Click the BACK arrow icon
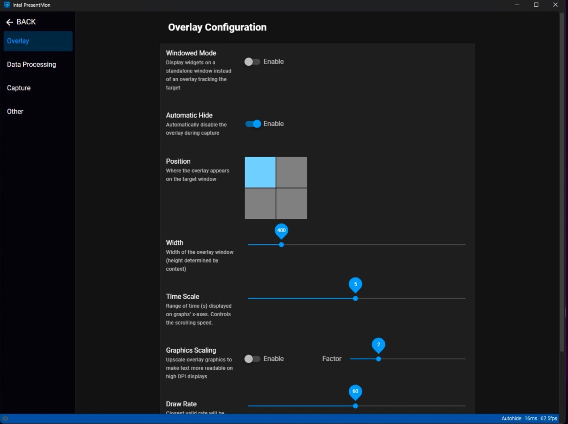 tap(10, 22)
